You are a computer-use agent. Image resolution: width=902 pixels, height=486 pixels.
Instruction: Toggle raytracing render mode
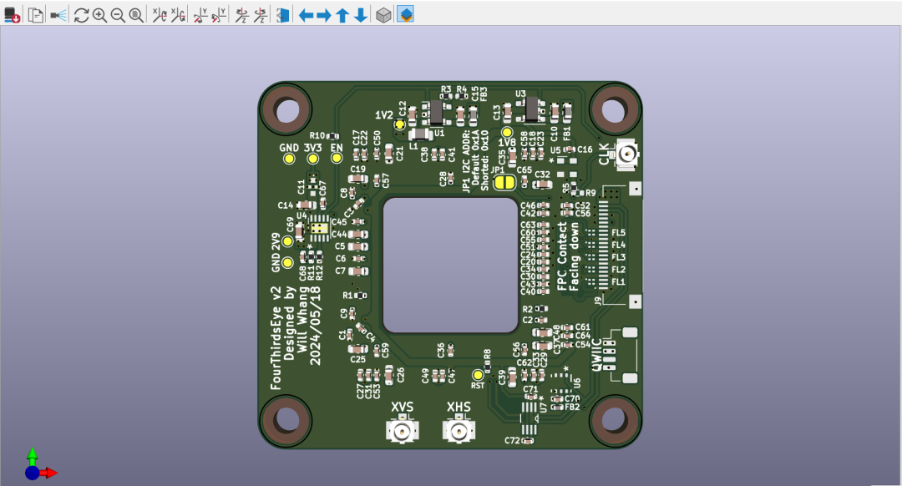pyautogui.click(x=58, y=15)
